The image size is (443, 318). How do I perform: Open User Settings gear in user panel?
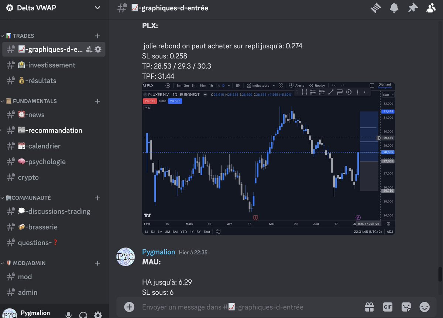[x=98, y=315]
